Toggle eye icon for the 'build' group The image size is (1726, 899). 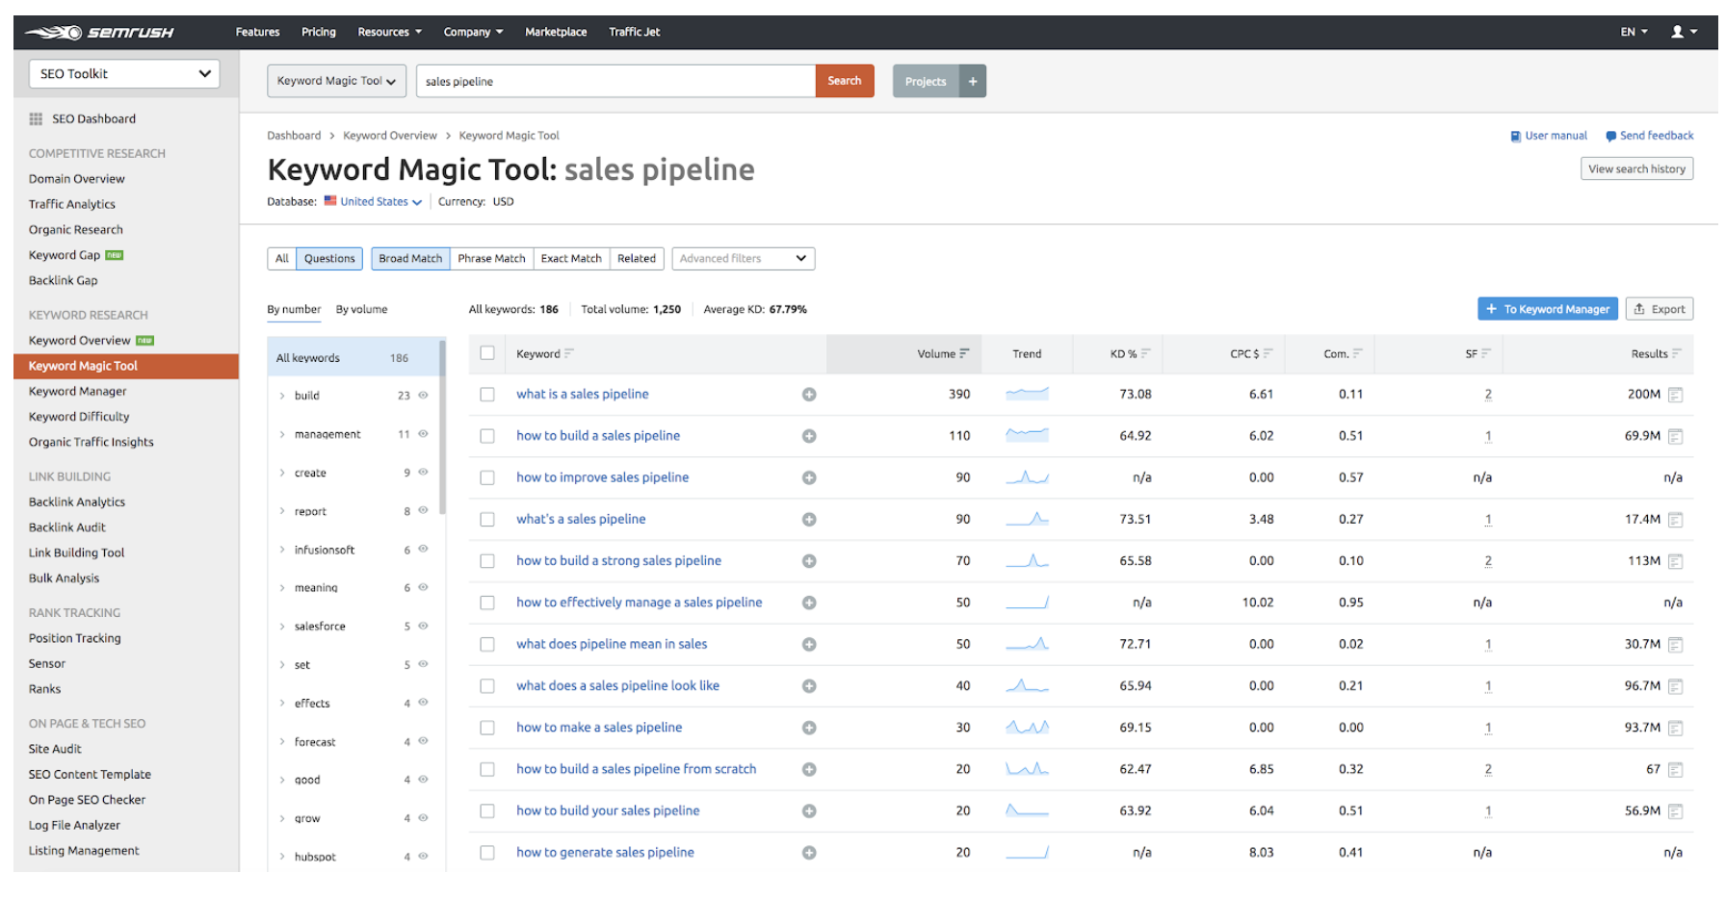click(x=423, y=396)
